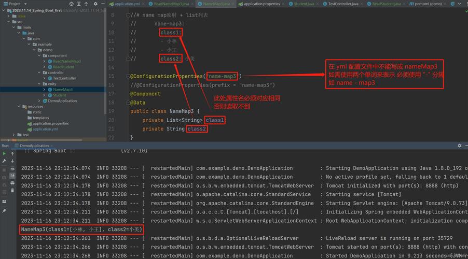Select ReadStudent in project tree
This screenshot has height=259, width=468.
tap(64, 67)
